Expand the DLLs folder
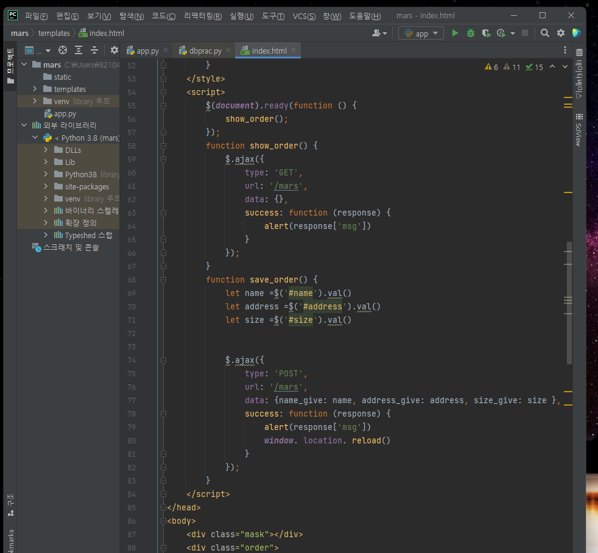The image size is (598, 553). 46,150
